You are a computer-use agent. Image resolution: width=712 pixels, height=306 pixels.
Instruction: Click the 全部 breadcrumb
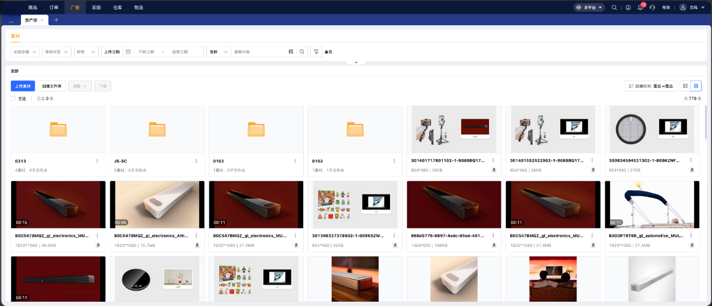tap(15, 70)
